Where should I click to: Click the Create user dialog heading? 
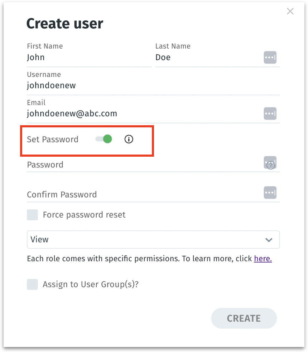tap(65, 24)
